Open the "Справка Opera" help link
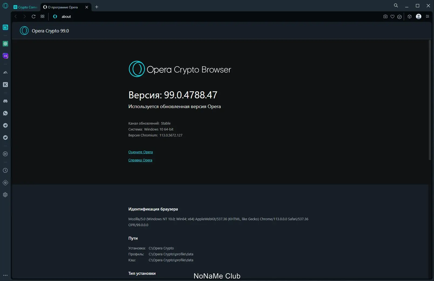 (140, 160)
